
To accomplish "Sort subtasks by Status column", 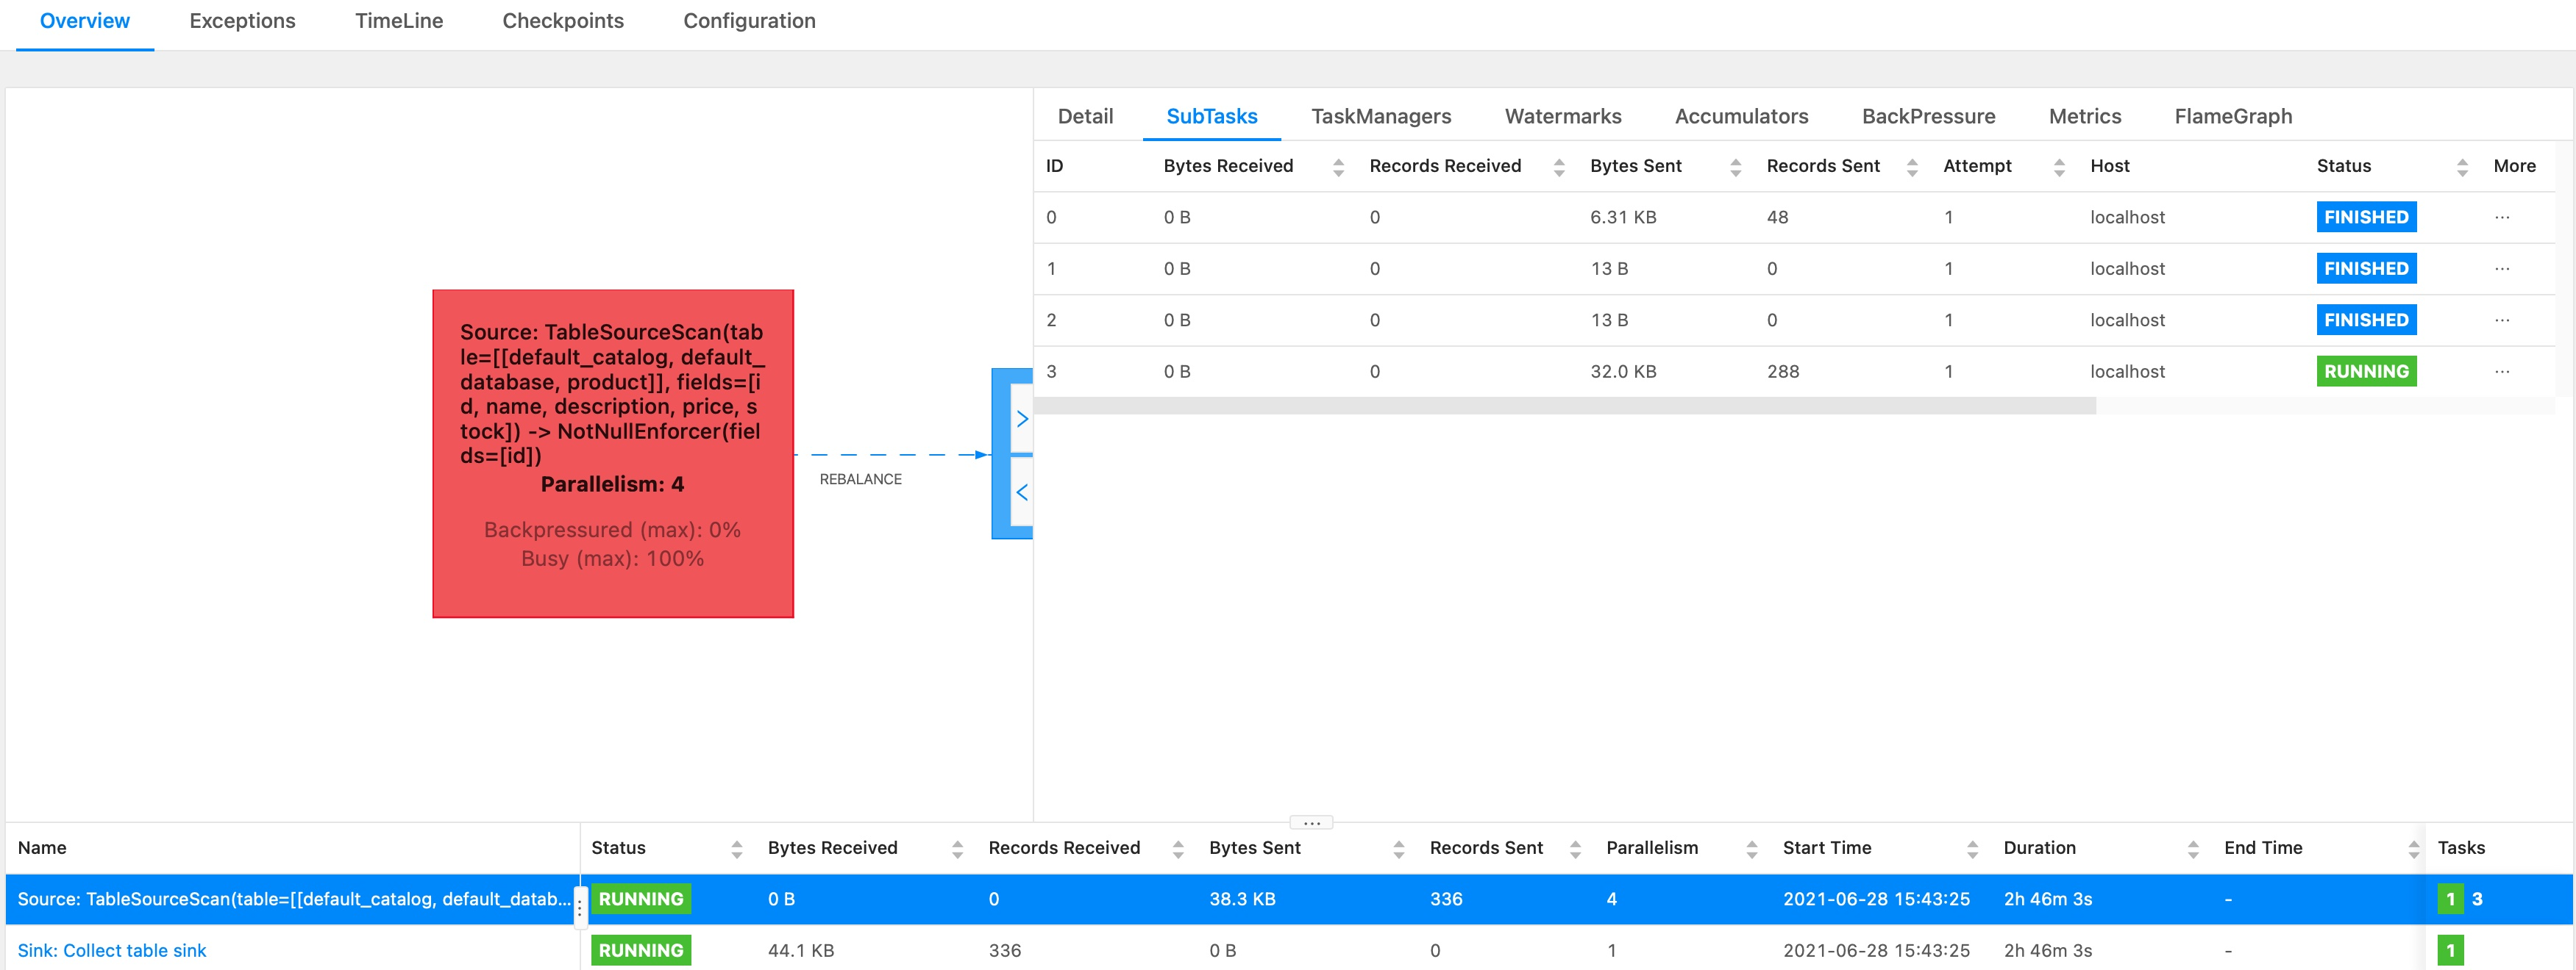I will [2461, 167].
